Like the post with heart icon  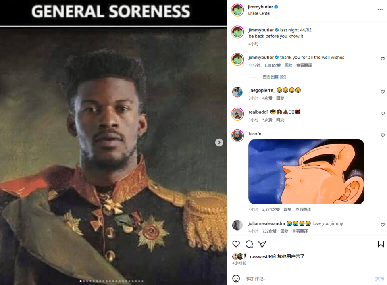(x=236, y=244)
